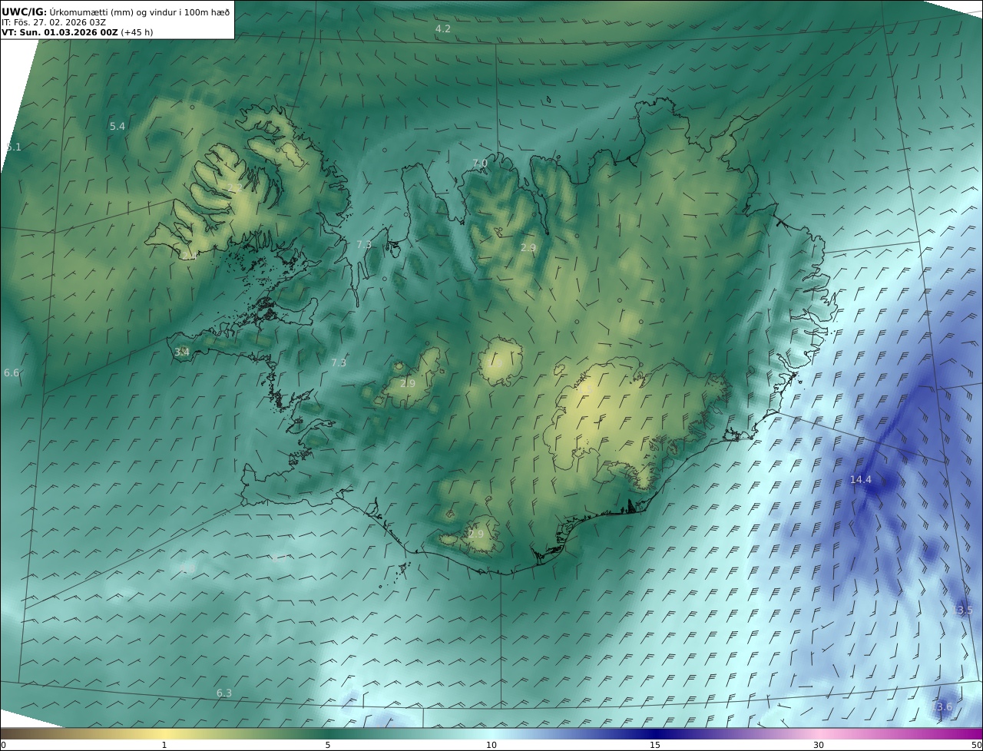Click the colorbar tick label 15
Image resolution: width=983 pixels, height=751 pixels.
pyautogui.click(x=655, y=745)
